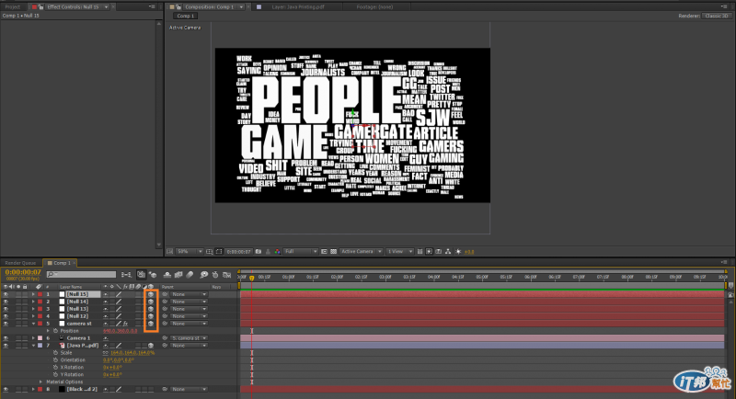Hide the Null 14 layer eye toggle
Viewport: 736px width, 399px height.
[6, 302]
